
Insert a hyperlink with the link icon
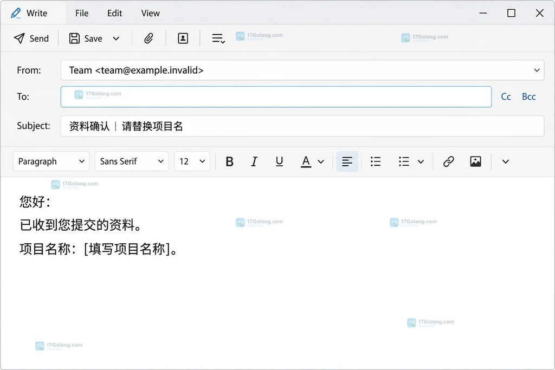pos(448,161)
